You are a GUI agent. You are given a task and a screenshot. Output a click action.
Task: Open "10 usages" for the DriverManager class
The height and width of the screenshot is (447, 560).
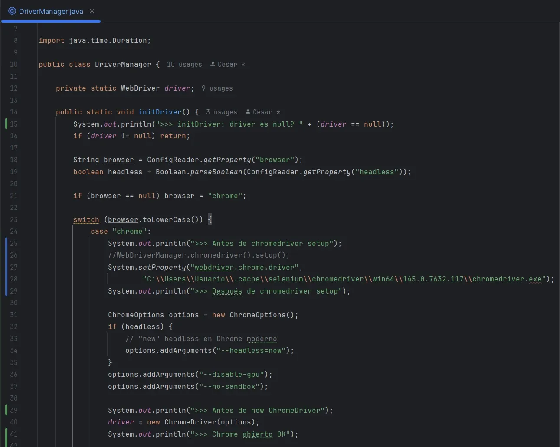[x=184, y=64]
